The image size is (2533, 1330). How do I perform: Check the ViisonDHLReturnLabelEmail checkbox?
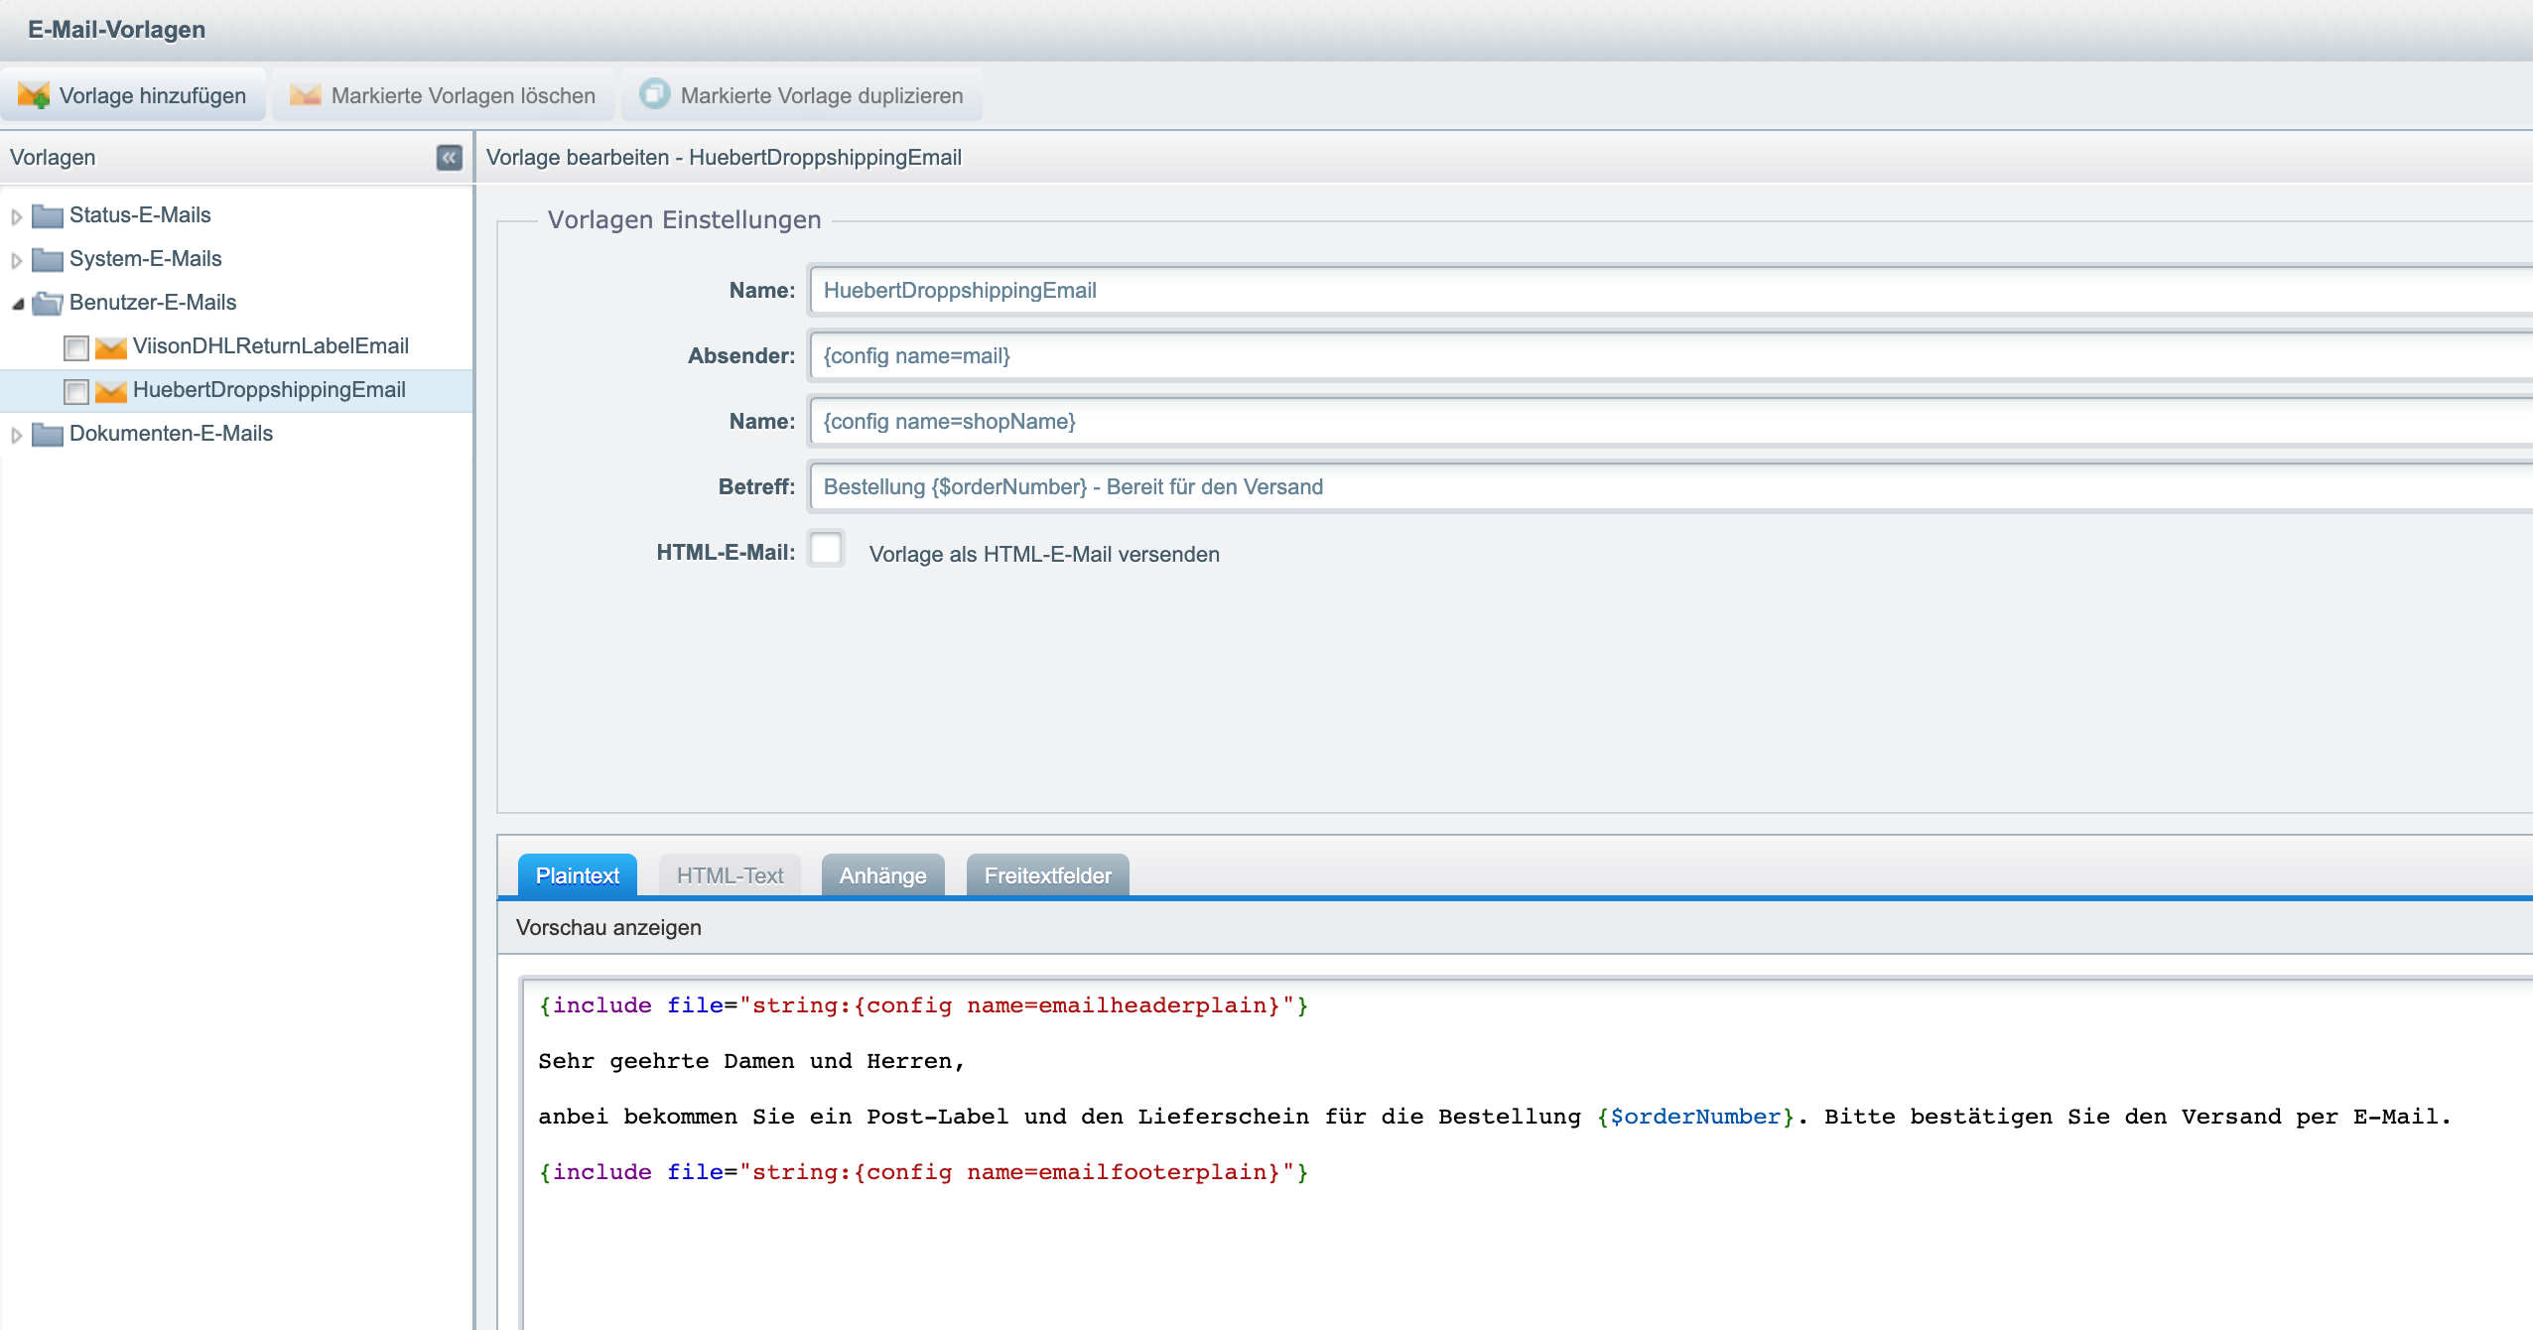(x=76, y=347)
